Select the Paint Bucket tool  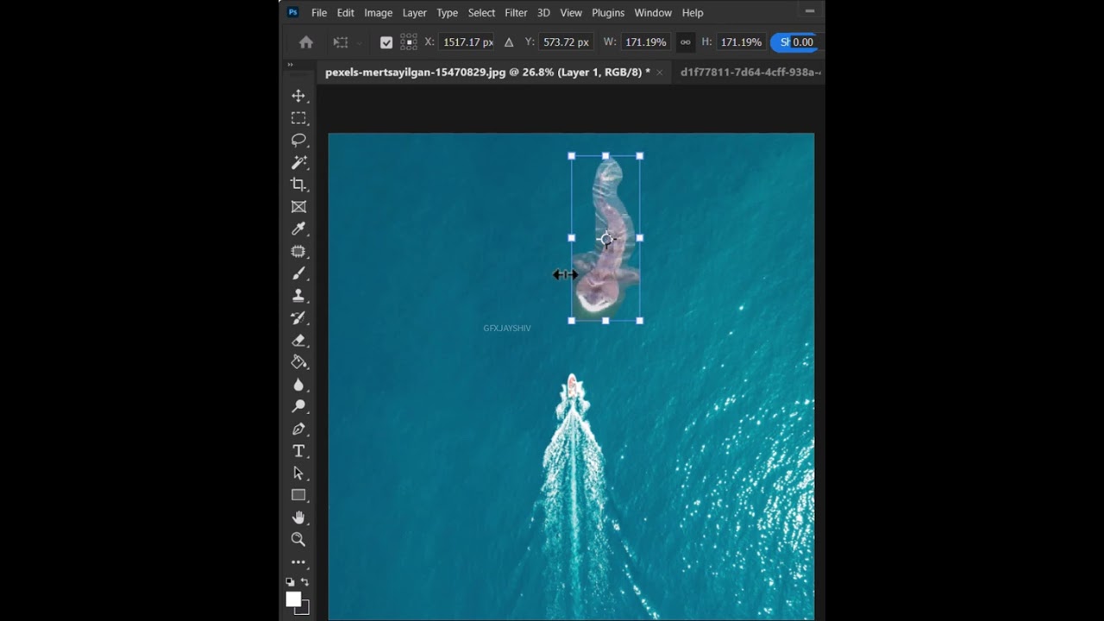point(298,362)
